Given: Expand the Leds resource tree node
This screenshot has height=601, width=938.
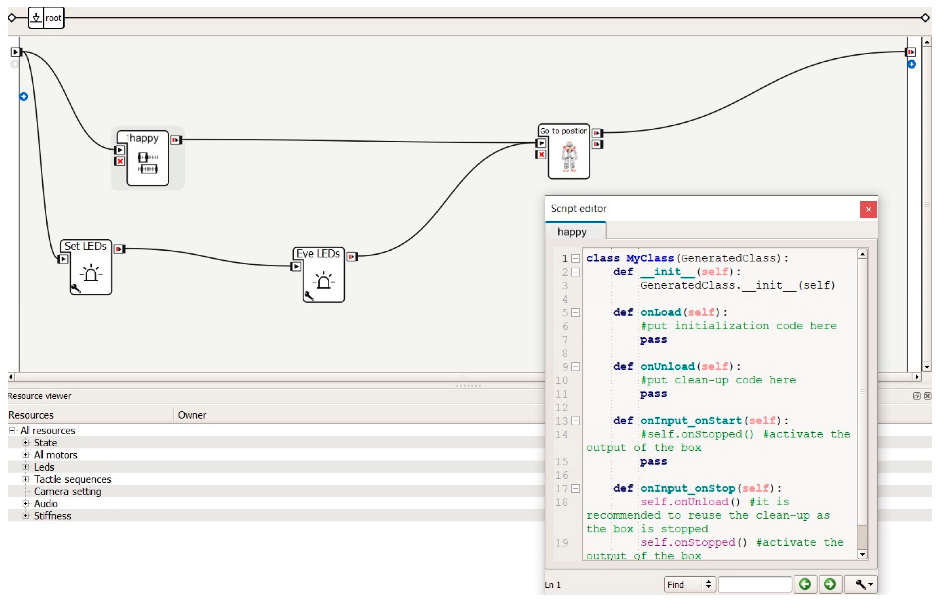Looking at the screenshot, I should 26,467.
